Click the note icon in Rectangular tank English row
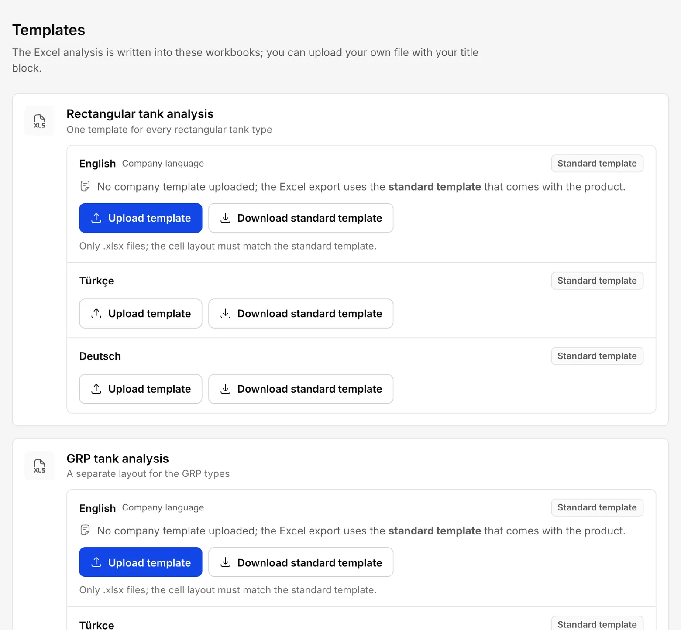Image resolution: width=681 pixels, height=630 pixels. click(x=85, y=186)
